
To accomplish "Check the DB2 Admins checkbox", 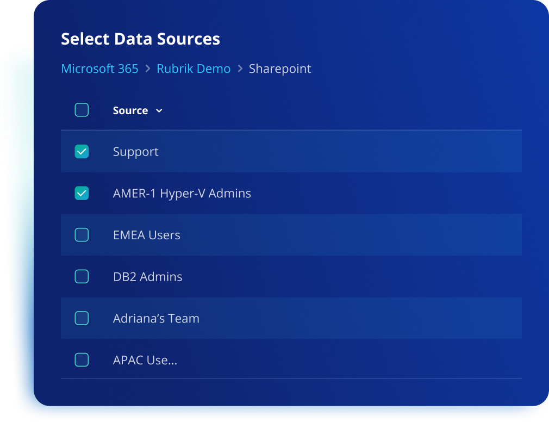I will [x=82, y=277].
